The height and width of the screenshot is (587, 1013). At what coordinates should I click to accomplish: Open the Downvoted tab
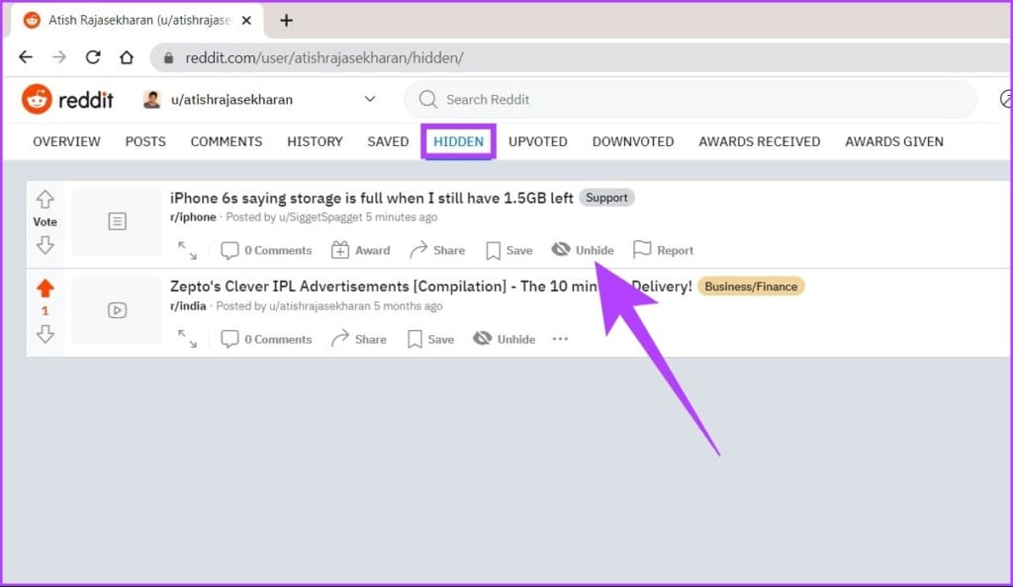(633, 142)
